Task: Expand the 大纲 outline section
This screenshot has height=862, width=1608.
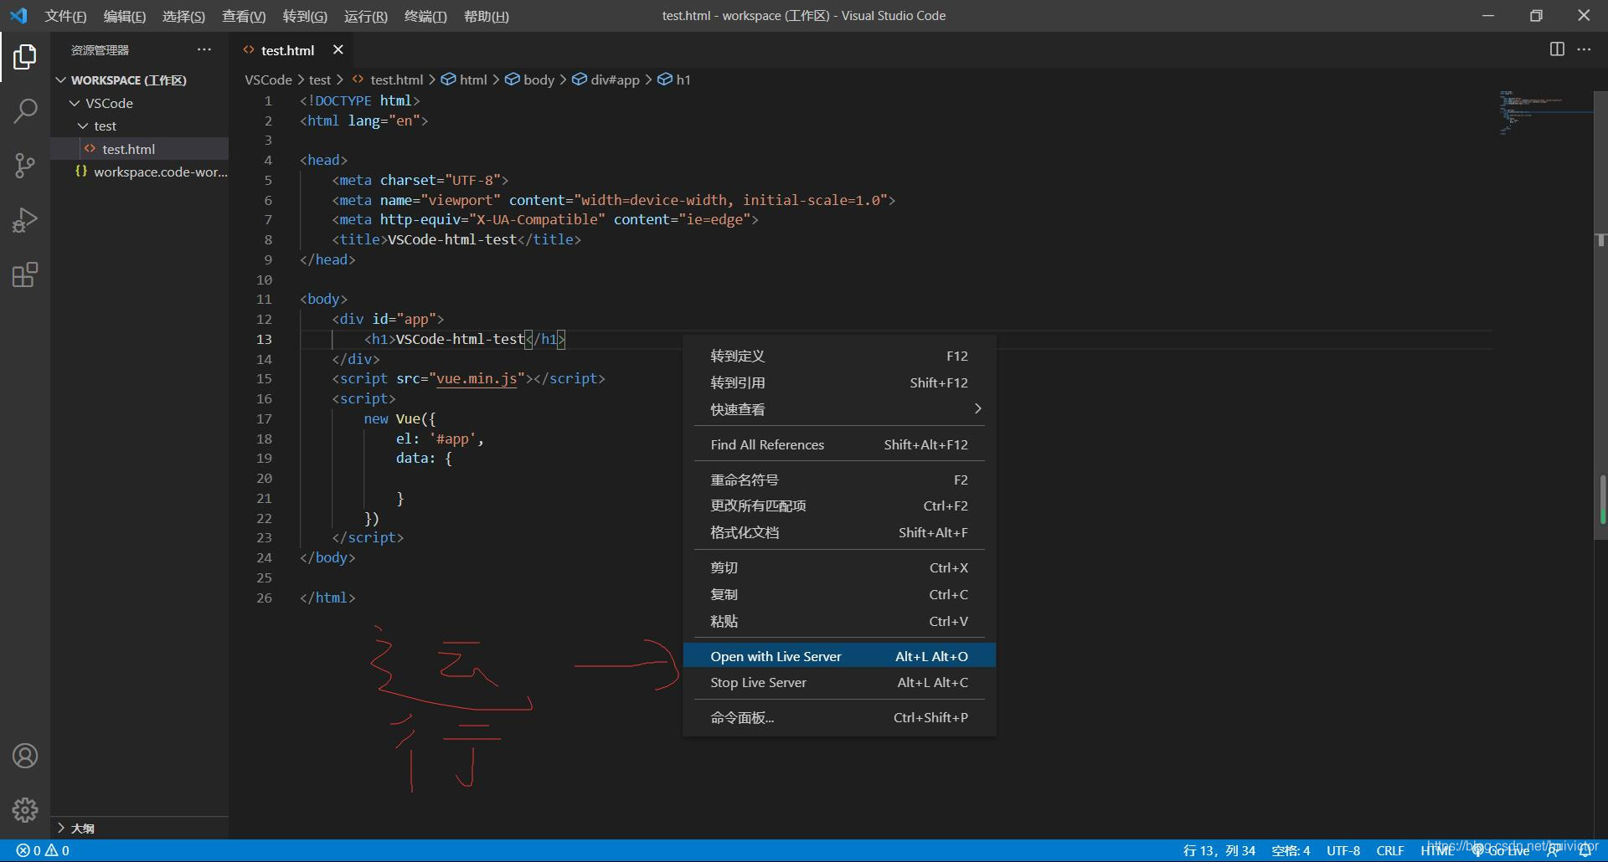Action: pyautogui.click(x=61, y=828)
